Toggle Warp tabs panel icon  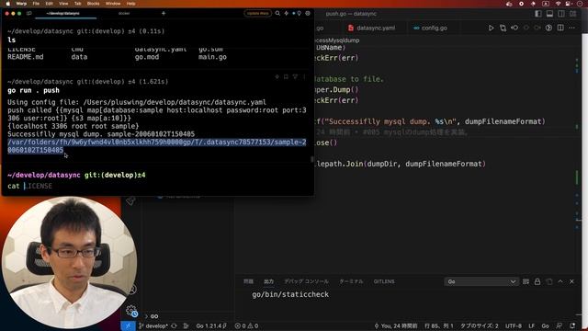click(x=28, y=13)
